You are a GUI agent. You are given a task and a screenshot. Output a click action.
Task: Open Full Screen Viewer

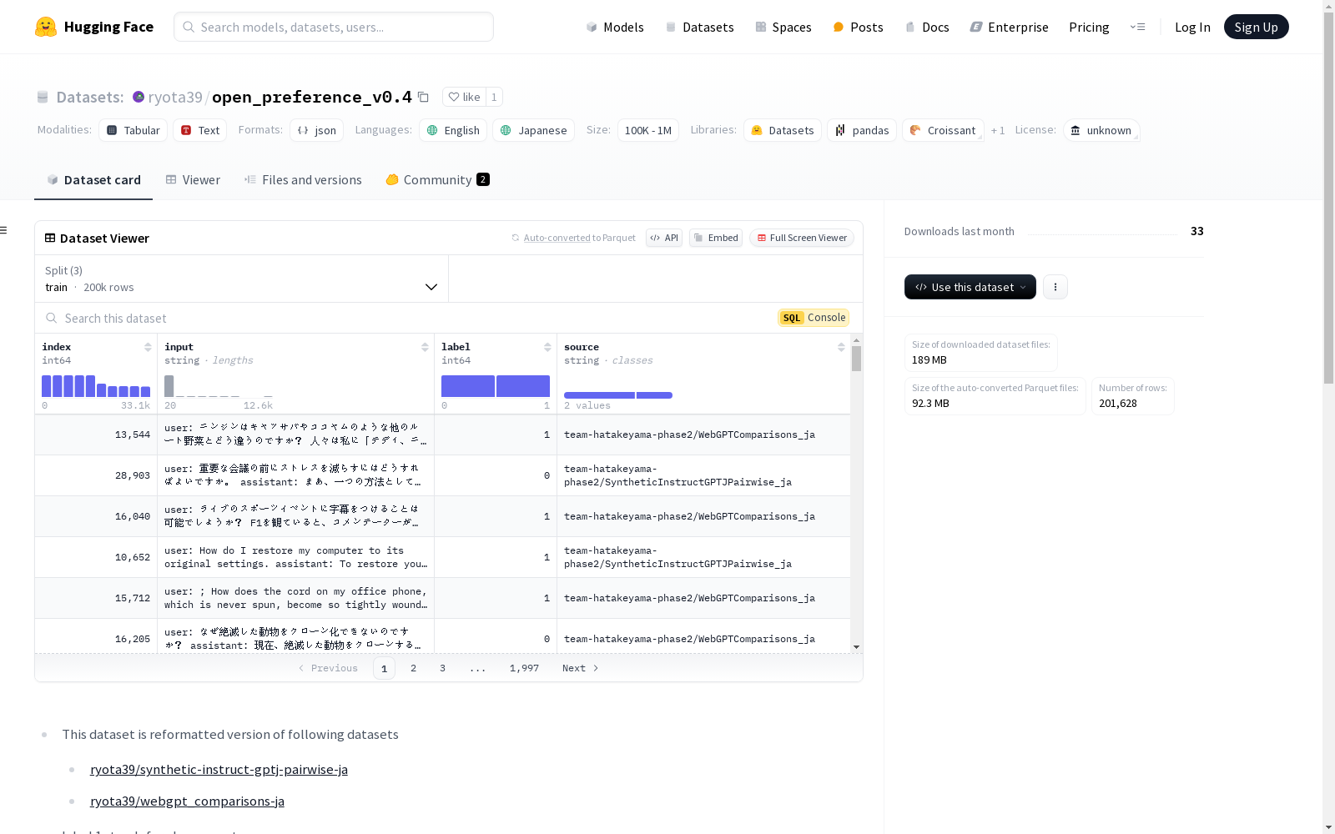(x=802, y=238)
